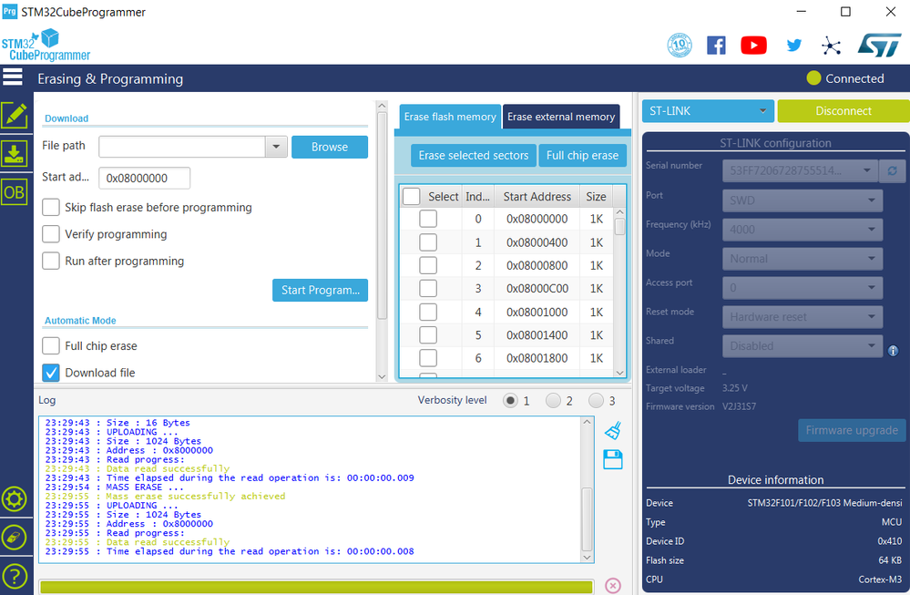910x595 pixels.
Task: Click the Shared mode info icon
Action: pos(894,351)
